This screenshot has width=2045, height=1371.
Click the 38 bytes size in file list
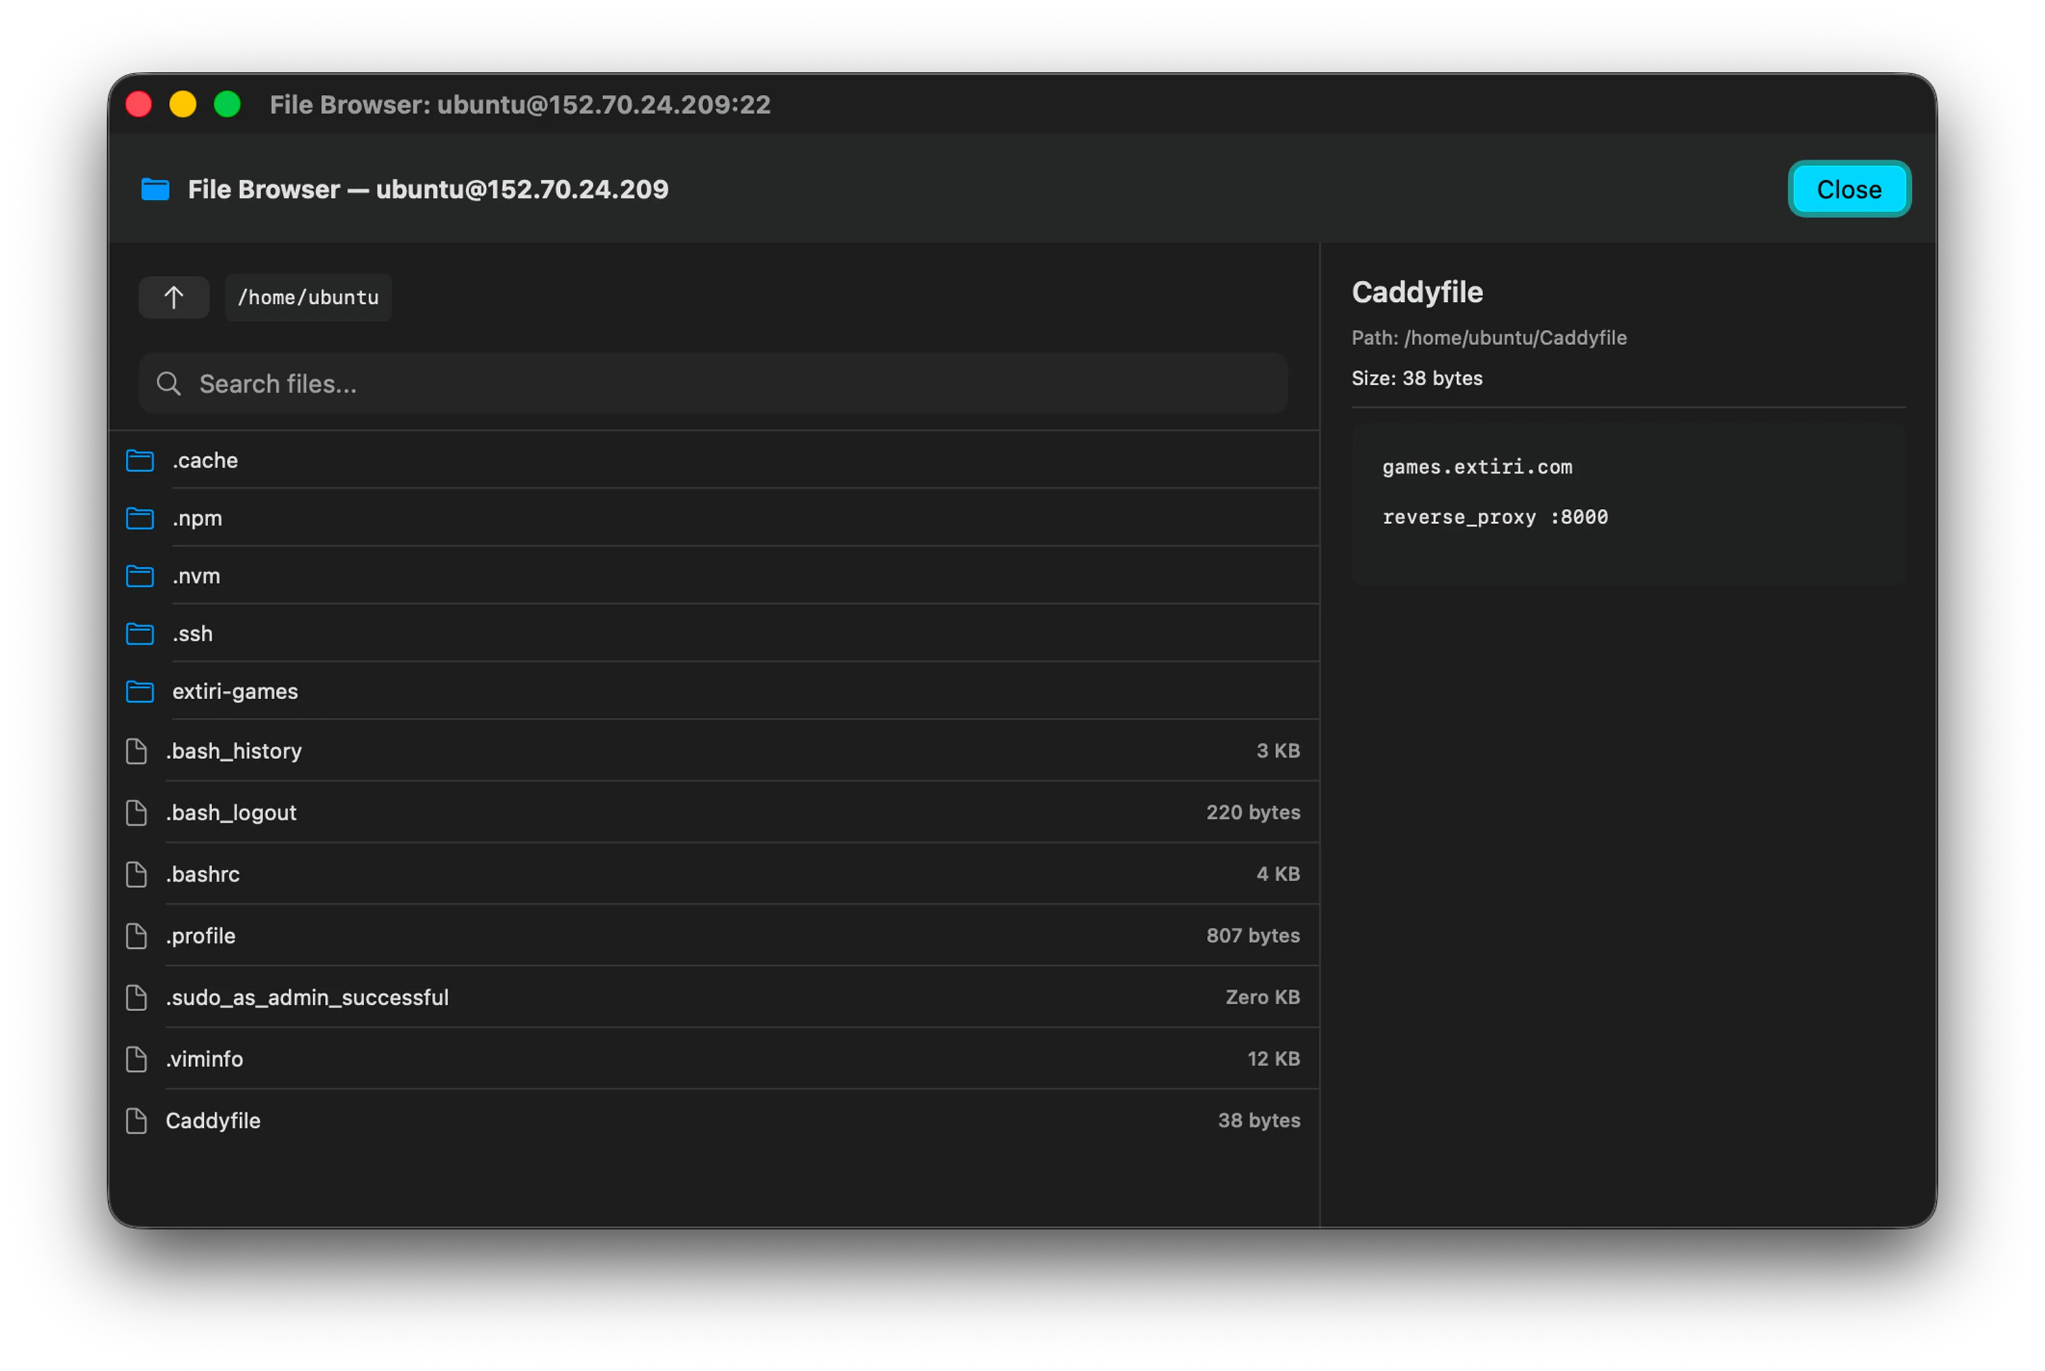coord(1260,1121)
